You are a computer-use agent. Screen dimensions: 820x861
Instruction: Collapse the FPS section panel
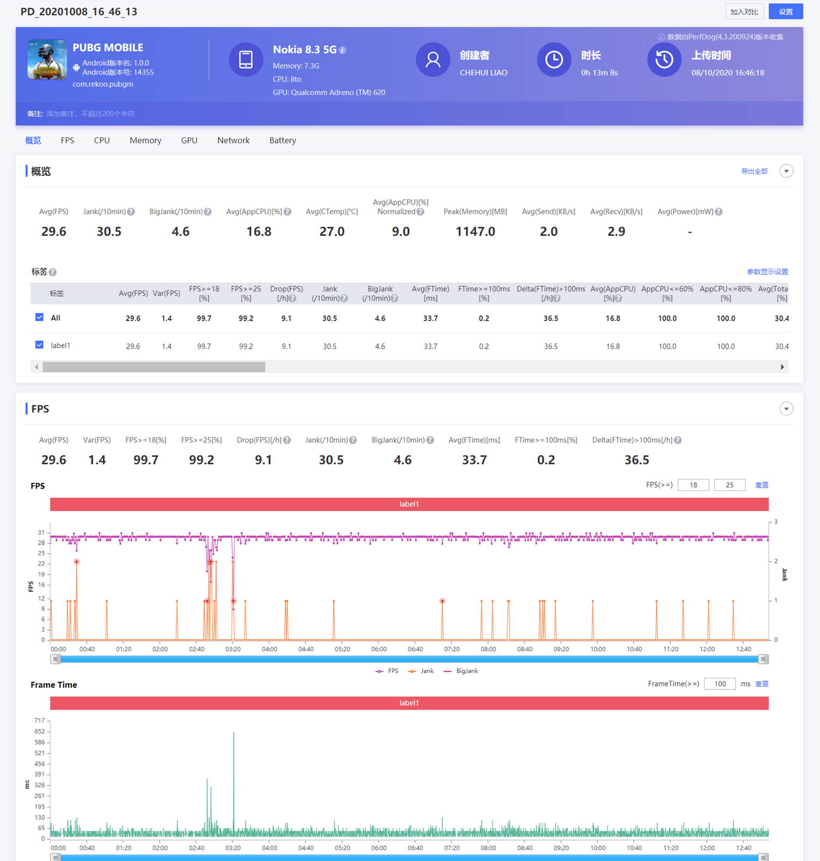pos(786,409)
